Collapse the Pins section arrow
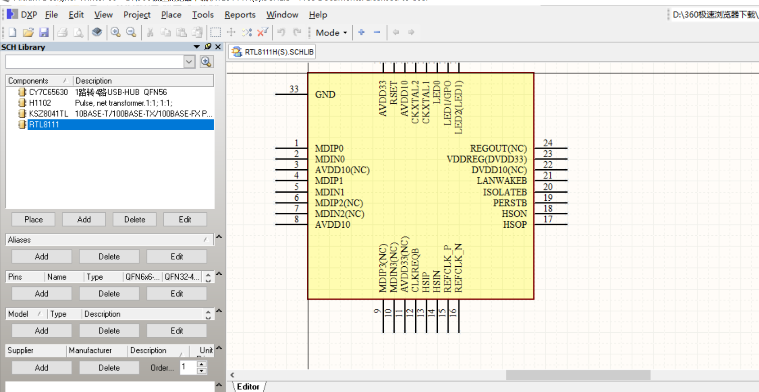Image resolution: width=759 pixels, height=392 pixels. [x=219, y=274]
